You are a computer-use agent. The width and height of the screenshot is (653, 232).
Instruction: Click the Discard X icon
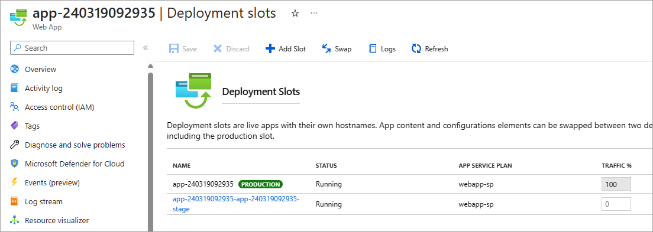pos(218,48)
